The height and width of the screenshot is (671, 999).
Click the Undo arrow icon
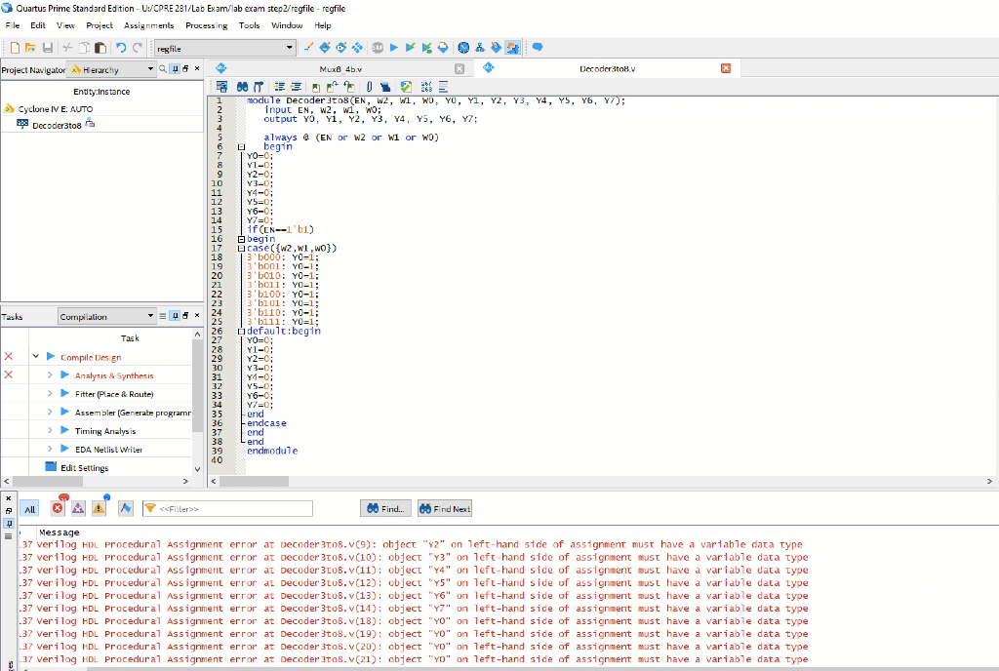[x=121, y=48]
